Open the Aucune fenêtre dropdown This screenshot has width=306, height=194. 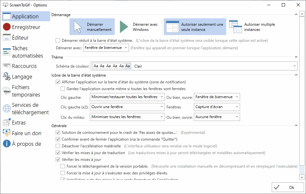[217, 117]
